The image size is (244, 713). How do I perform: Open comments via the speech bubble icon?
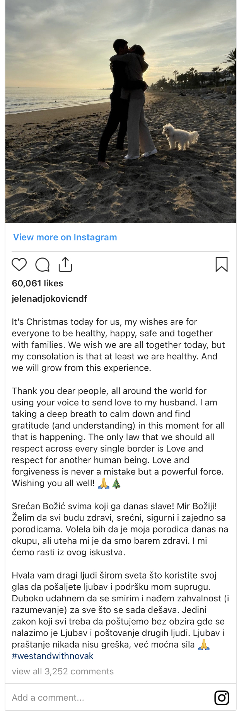point(42,265)
